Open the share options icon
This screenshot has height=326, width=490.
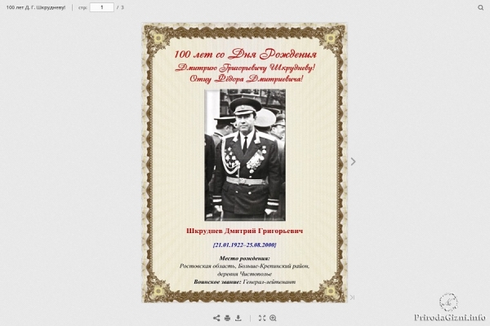pos(216,318)
